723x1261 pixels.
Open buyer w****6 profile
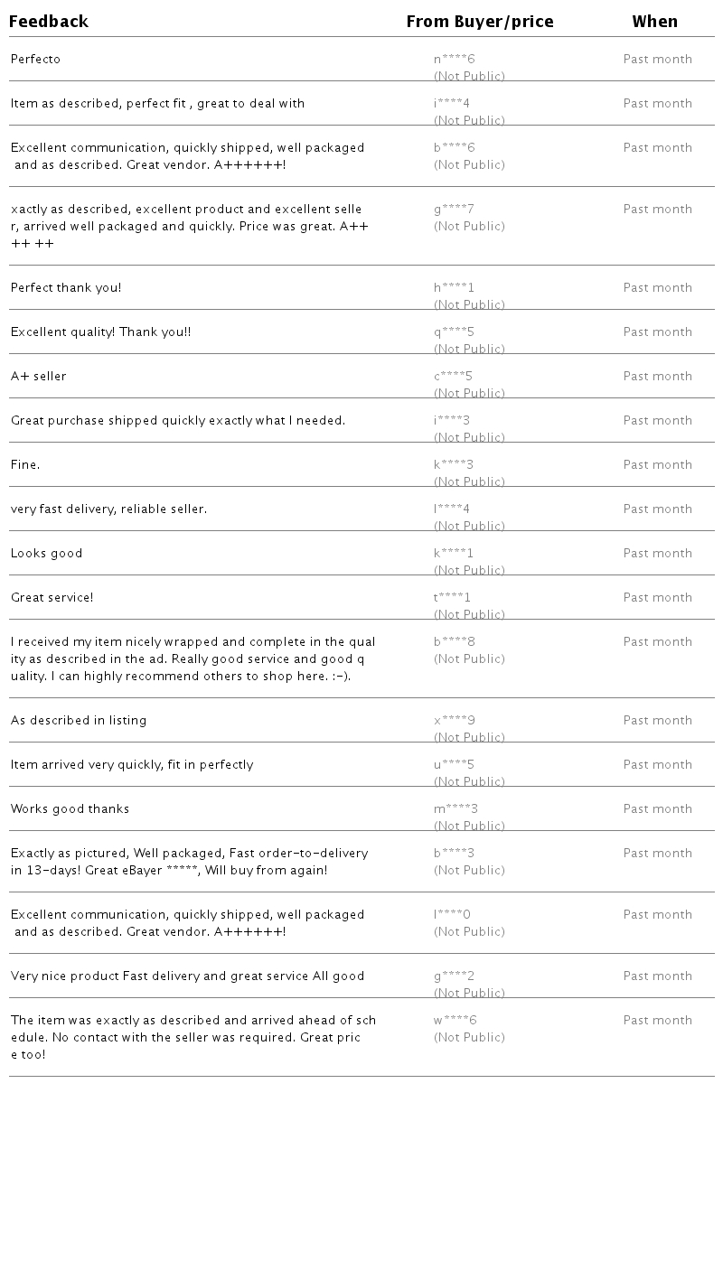coord(455,1021)
